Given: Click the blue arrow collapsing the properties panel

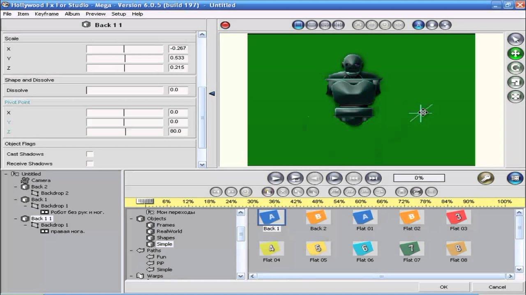Looking at the screenshot, I should coord(212,94).
